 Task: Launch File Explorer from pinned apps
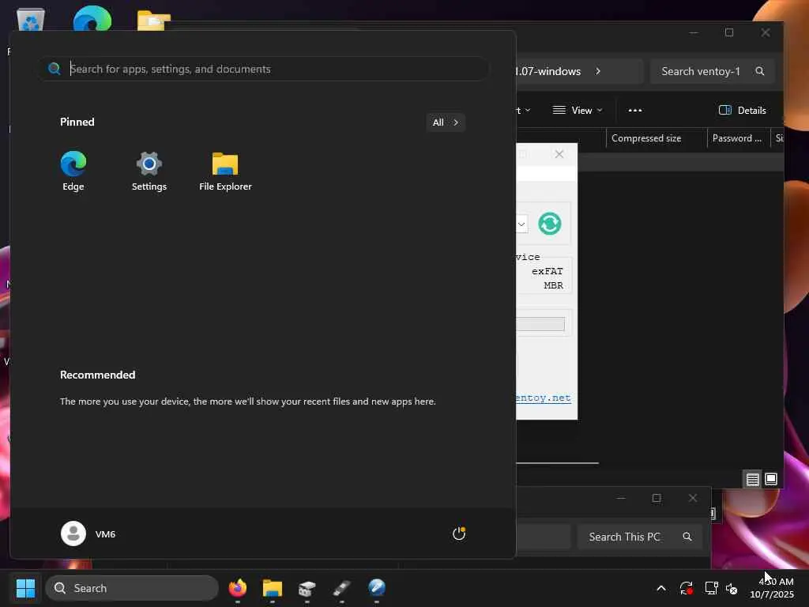pos(225,171)
